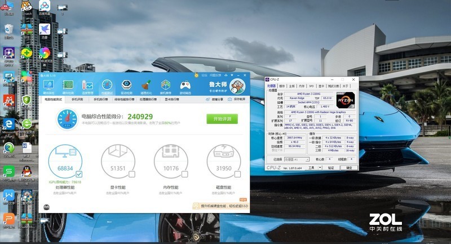Open the 360 Safe green cross desktop icon
The width and height of the screenshot is (451, 244).
(x=26, y=53)
